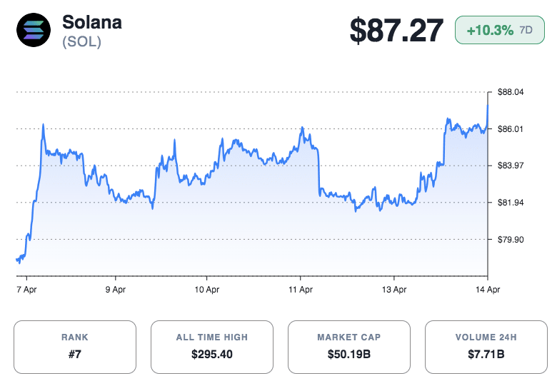557x376 pixels.
Task: Click the 7D period label
Action: click(x=526, y=31)
